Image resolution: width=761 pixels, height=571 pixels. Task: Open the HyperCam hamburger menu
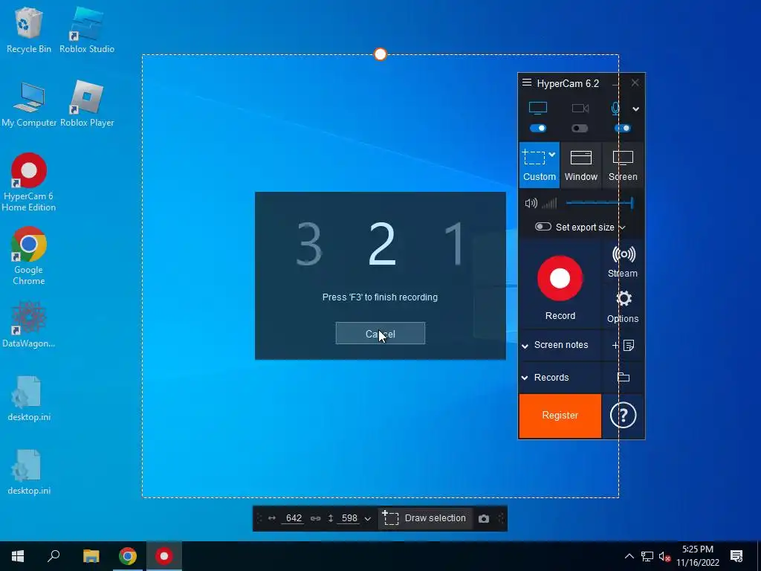527,83
